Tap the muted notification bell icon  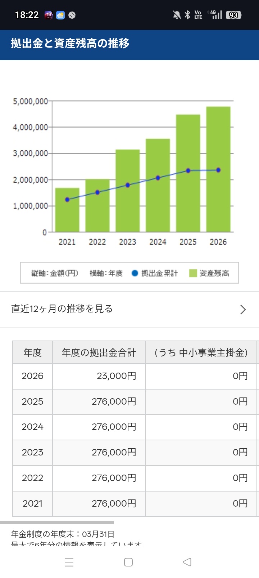coord(176,15)
